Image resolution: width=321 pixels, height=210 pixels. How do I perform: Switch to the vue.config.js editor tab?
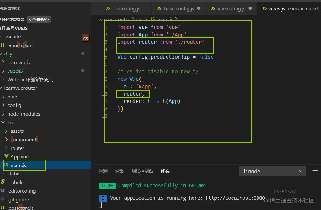click(231, 8)
